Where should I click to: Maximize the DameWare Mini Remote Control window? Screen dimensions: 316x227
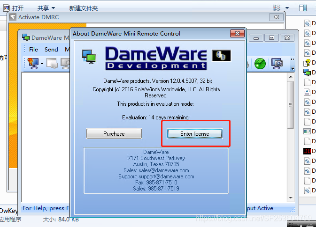click(x=271, y=38)
